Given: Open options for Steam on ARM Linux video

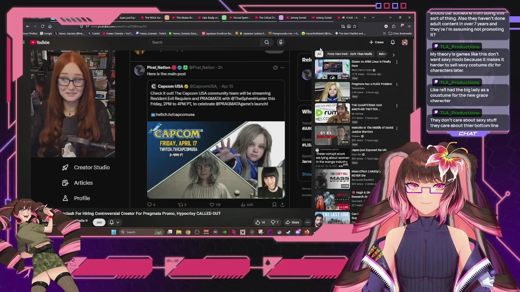Looking at the screenshot, I should [x=397, y=62].
